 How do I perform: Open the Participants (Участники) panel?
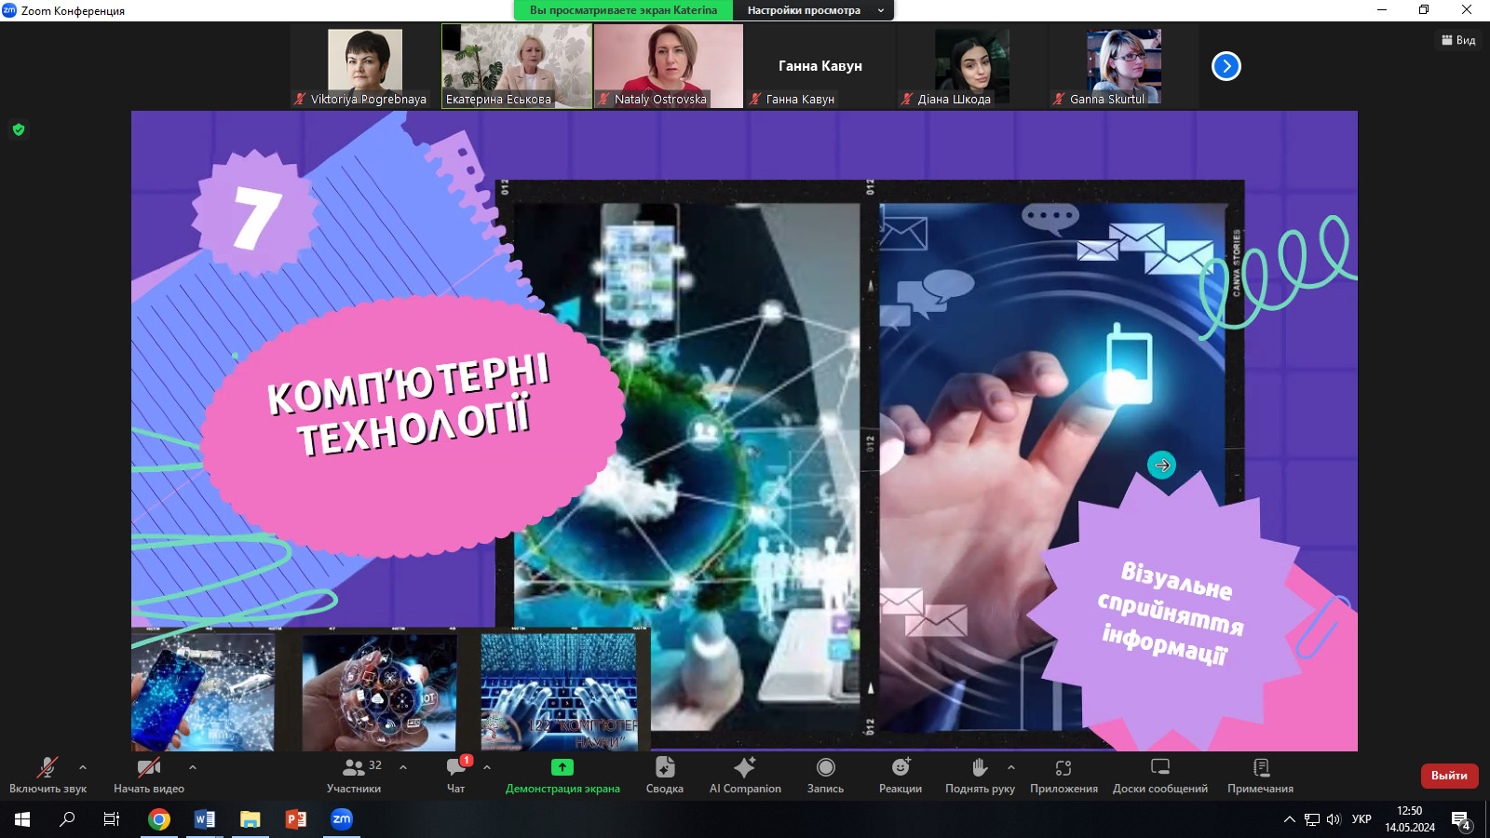tap(354, 774)
